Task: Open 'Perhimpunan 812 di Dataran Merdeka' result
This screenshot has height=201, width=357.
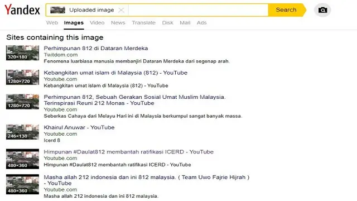Action: [96, 49]
